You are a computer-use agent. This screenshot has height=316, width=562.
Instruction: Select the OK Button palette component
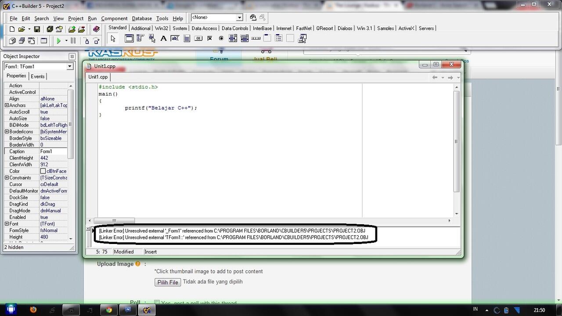(198, 39)
